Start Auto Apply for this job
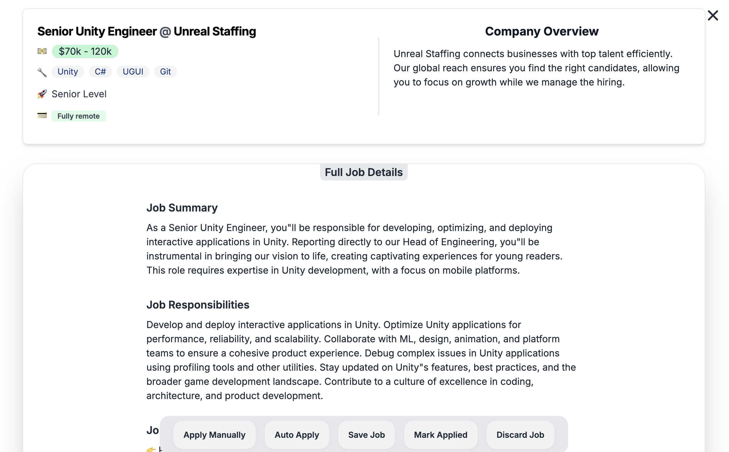Screen dimensions: 729x452 pyautogui.click(x=297, y=435)
